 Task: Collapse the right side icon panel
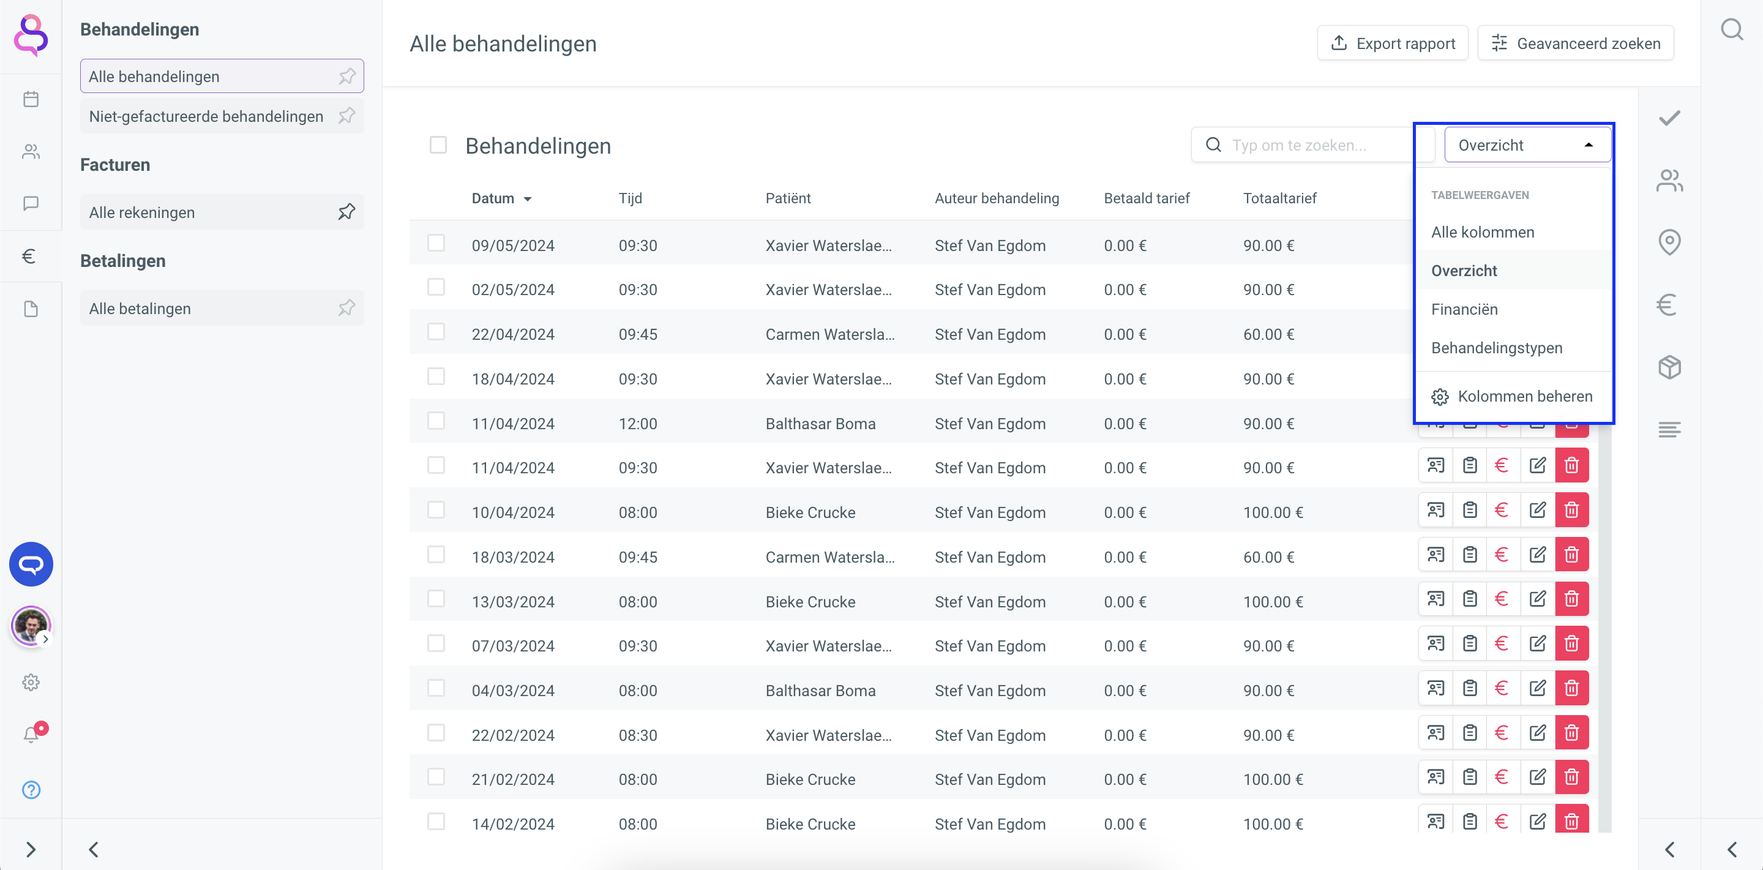click(1669, 849)
